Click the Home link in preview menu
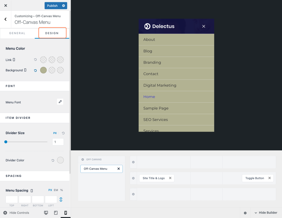This screenshot has width=282, height=218. tap(149, 97)
